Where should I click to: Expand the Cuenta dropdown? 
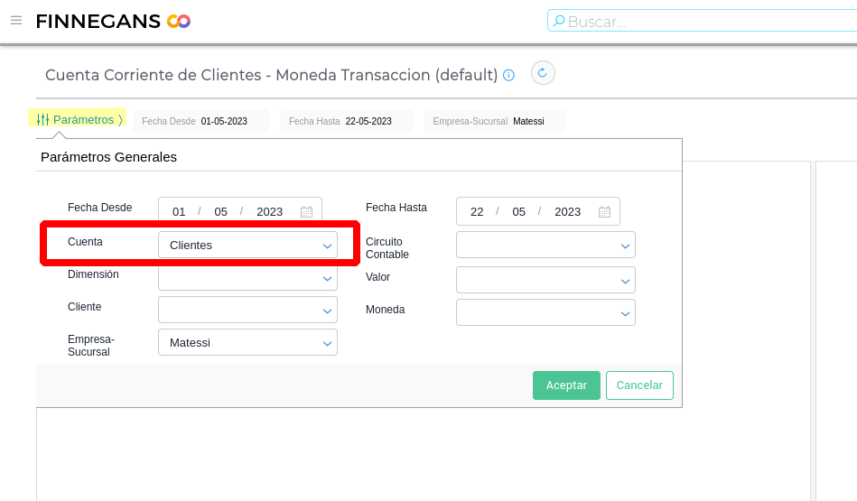(x=327, y=246)
